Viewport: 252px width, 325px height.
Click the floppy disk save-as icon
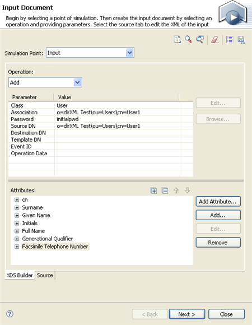(x=241, y=40)
